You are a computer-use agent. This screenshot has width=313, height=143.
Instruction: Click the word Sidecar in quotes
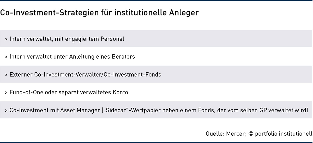tap(116, 110)
